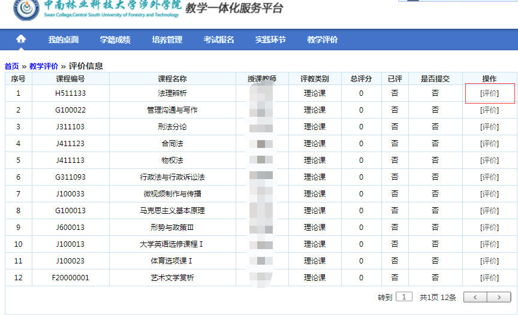This screenshot has height=315, width=518.
Task: Select 培养管理 in navigation bar
Action: tap(167, 40)
